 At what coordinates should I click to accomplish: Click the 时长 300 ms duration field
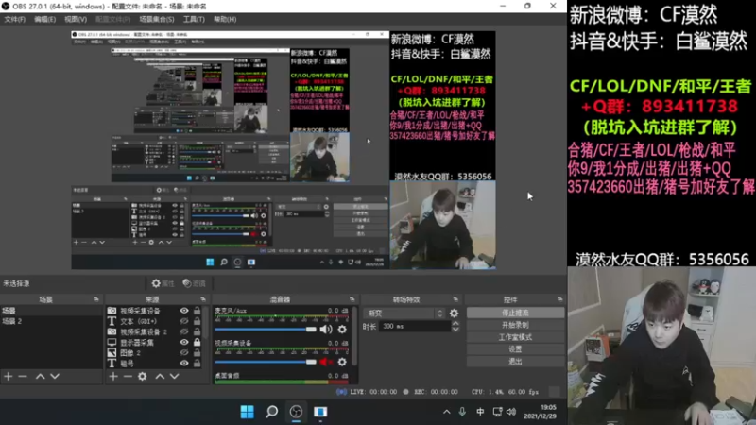[416, 326]
